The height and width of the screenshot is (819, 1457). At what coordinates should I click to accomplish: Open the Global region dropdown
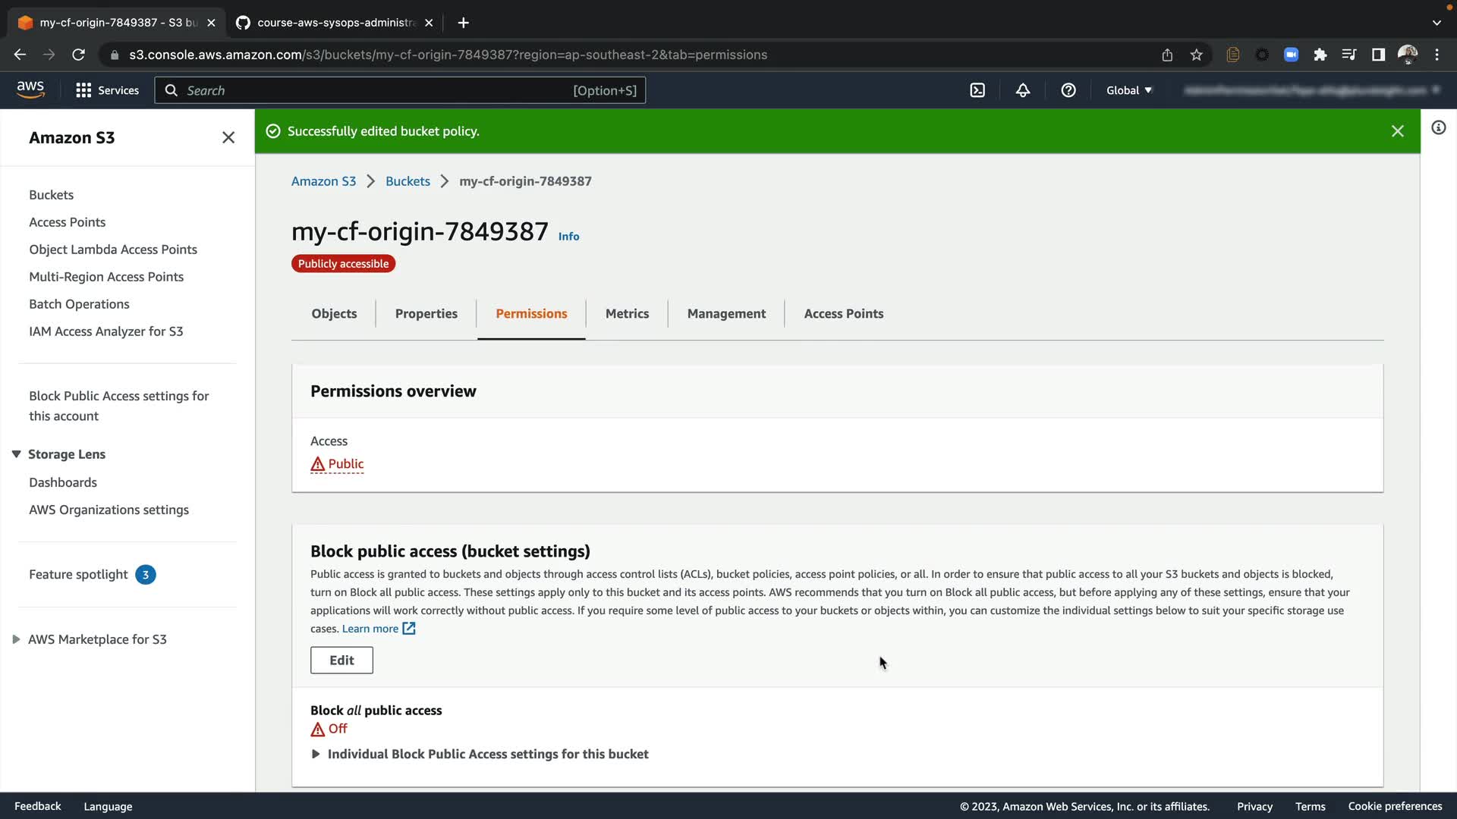point(1128,90)
